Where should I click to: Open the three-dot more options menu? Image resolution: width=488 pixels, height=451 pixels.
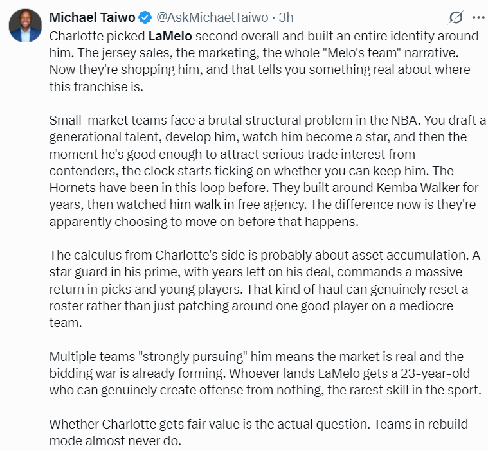click(x=478, y=17)
